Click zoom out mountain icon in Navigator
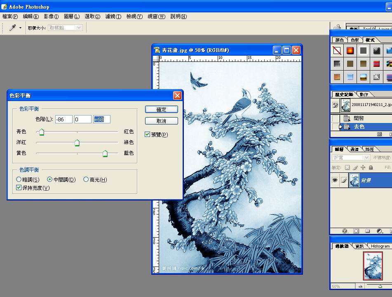 pos(360,286)
